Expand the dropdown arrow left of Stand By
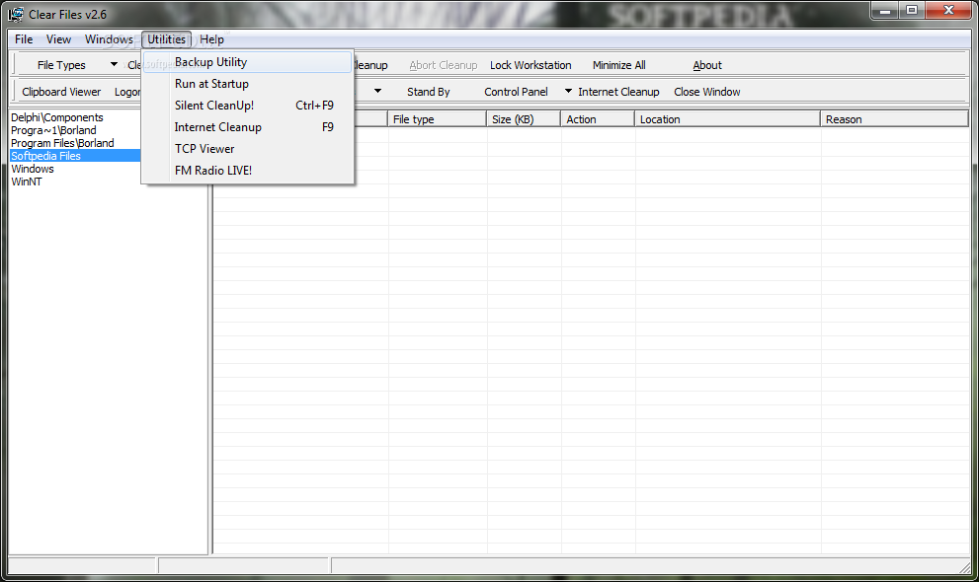The width and height of the screenshot is (979, 582). [377, 91]
